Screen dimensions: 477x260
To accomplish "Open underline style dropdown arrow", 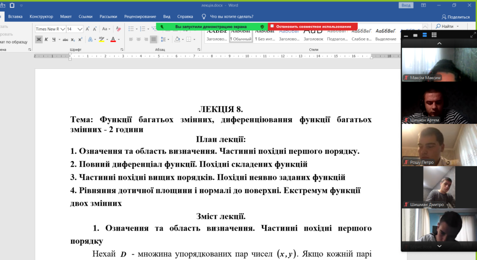I will tap(59, 40).
